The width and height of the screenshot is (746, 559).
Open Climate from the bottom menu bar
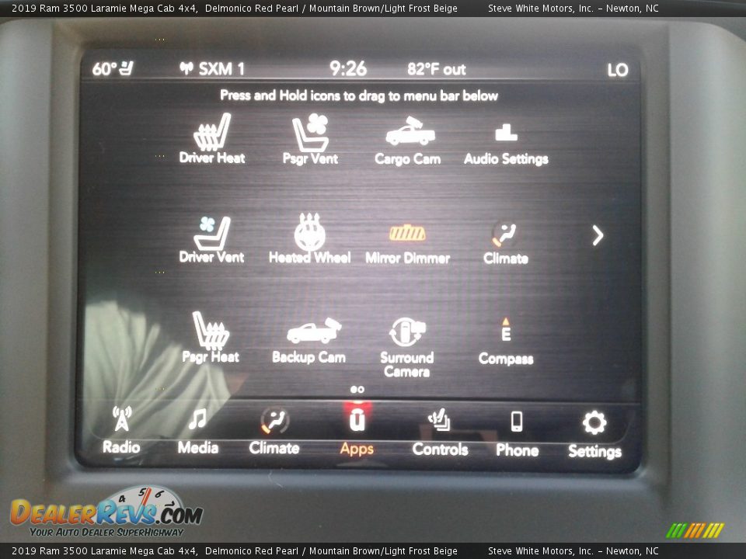[274, 431]
